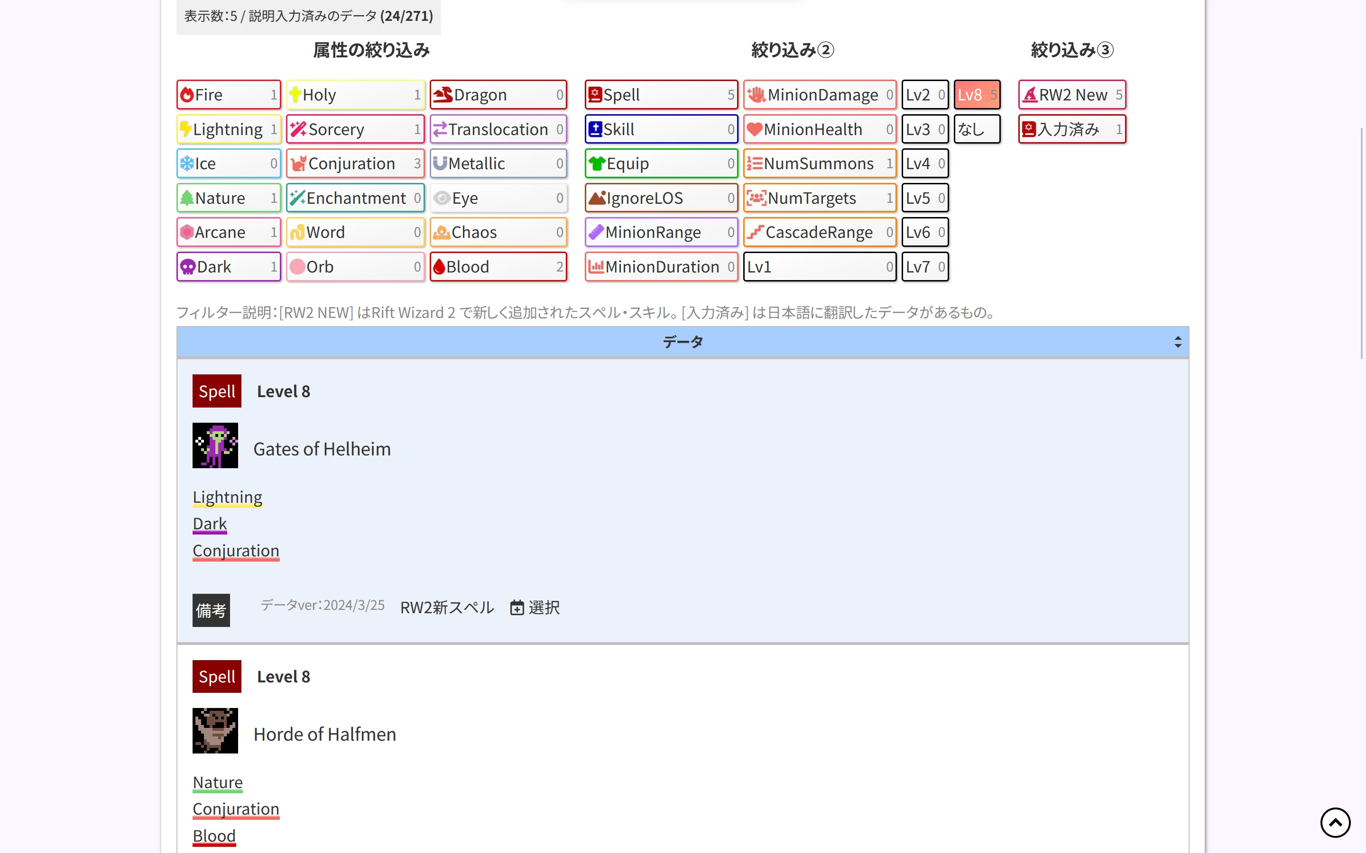Click the Fire flame filter icon
The height and width of the screenshot is (853, 1366).
[187, 95]
